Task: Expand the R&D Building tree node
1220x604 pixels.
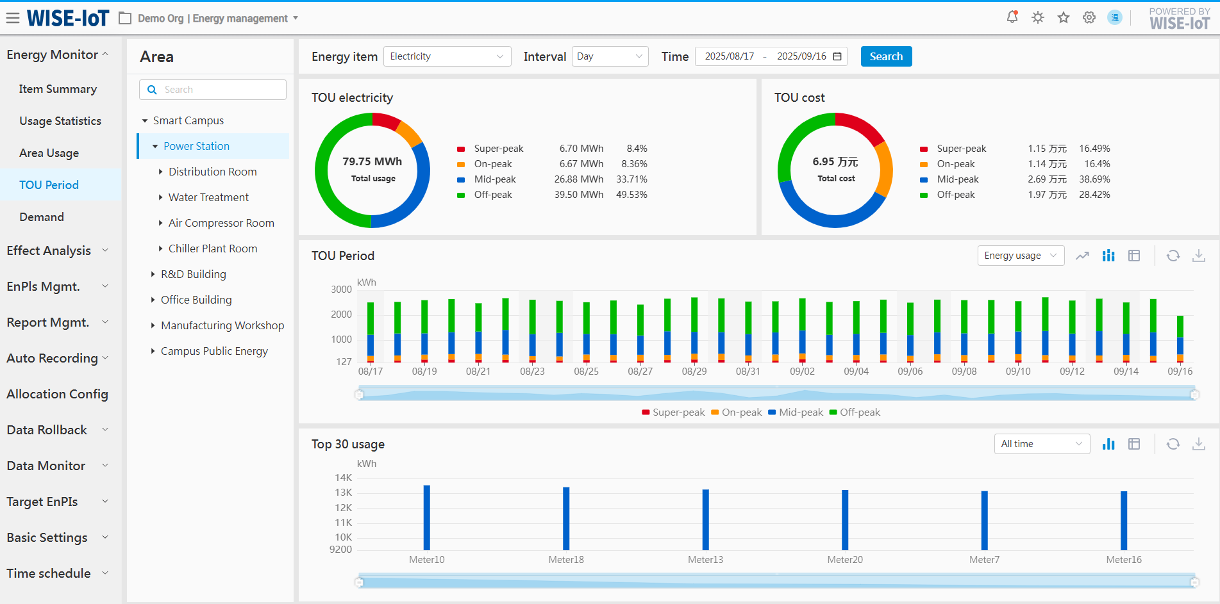Action: click(x=153, y=274)
